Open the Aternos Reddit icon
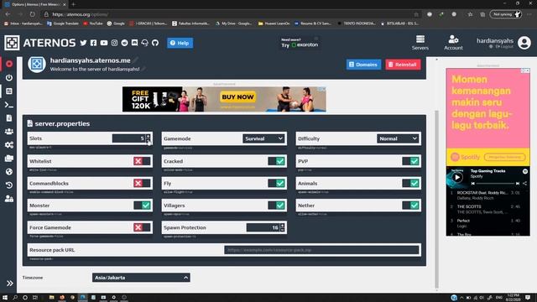537x302 pixels. pyautogui.click(x=125, y=43)
